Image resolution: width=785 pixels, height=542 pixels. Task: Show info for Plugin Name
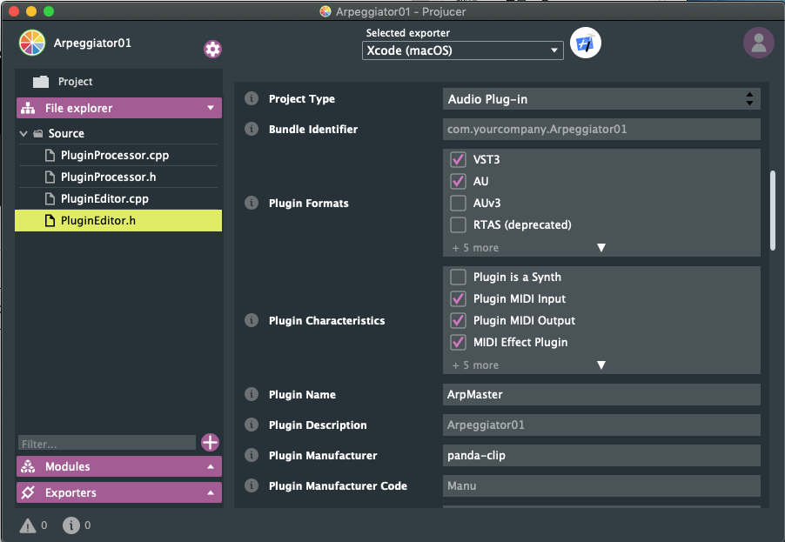click(x=252, y=394)
